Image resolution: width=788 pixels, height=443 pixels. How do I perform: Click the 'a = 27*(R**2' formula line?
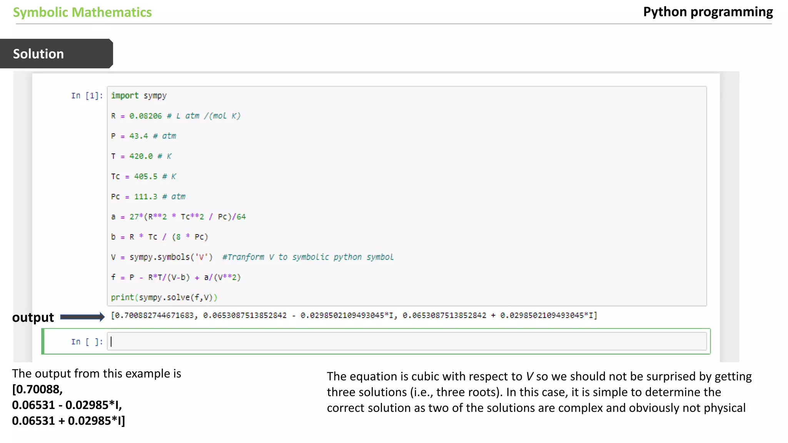[x=178, y=217]
